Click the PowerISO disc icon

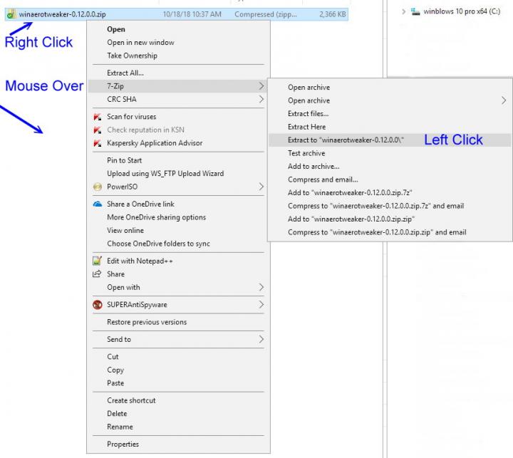[98, 187]
